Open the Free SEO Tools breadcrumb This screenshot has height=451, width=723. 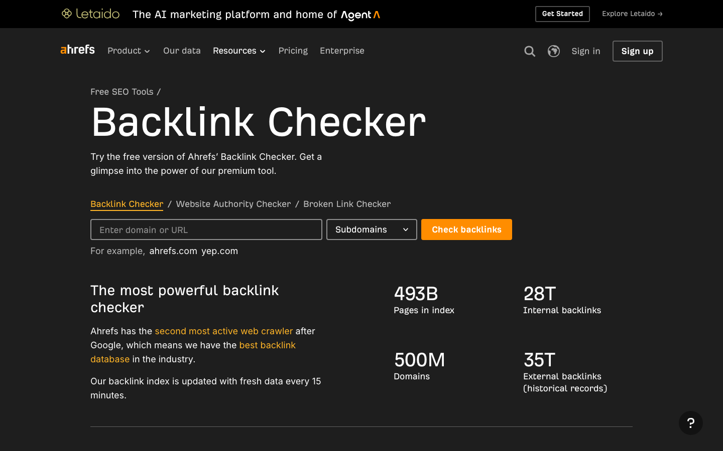[122, 92]
